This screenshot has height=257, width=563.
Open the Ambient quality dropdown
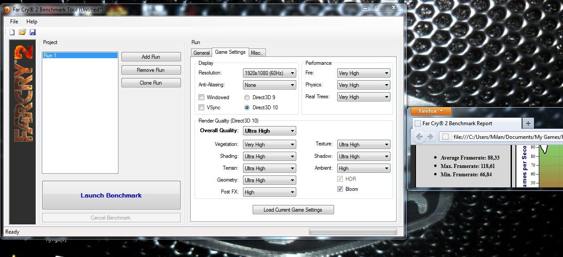(364, 168)
